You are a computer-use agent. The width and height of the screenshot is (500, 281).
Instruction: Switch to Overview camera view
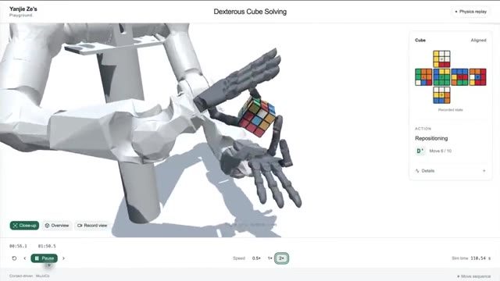[57, 226]
